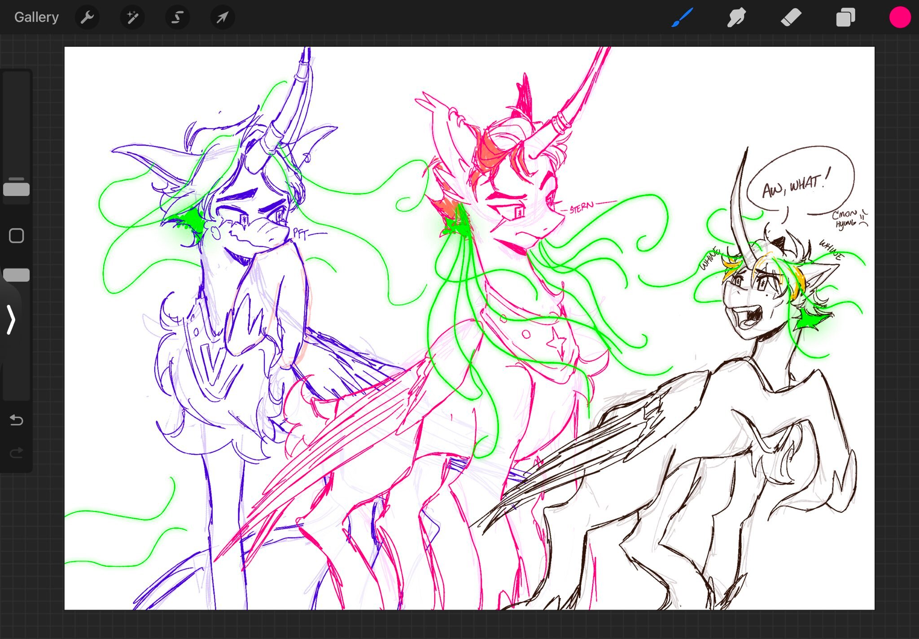Click the brush opacity slider handle

[17, 275]
